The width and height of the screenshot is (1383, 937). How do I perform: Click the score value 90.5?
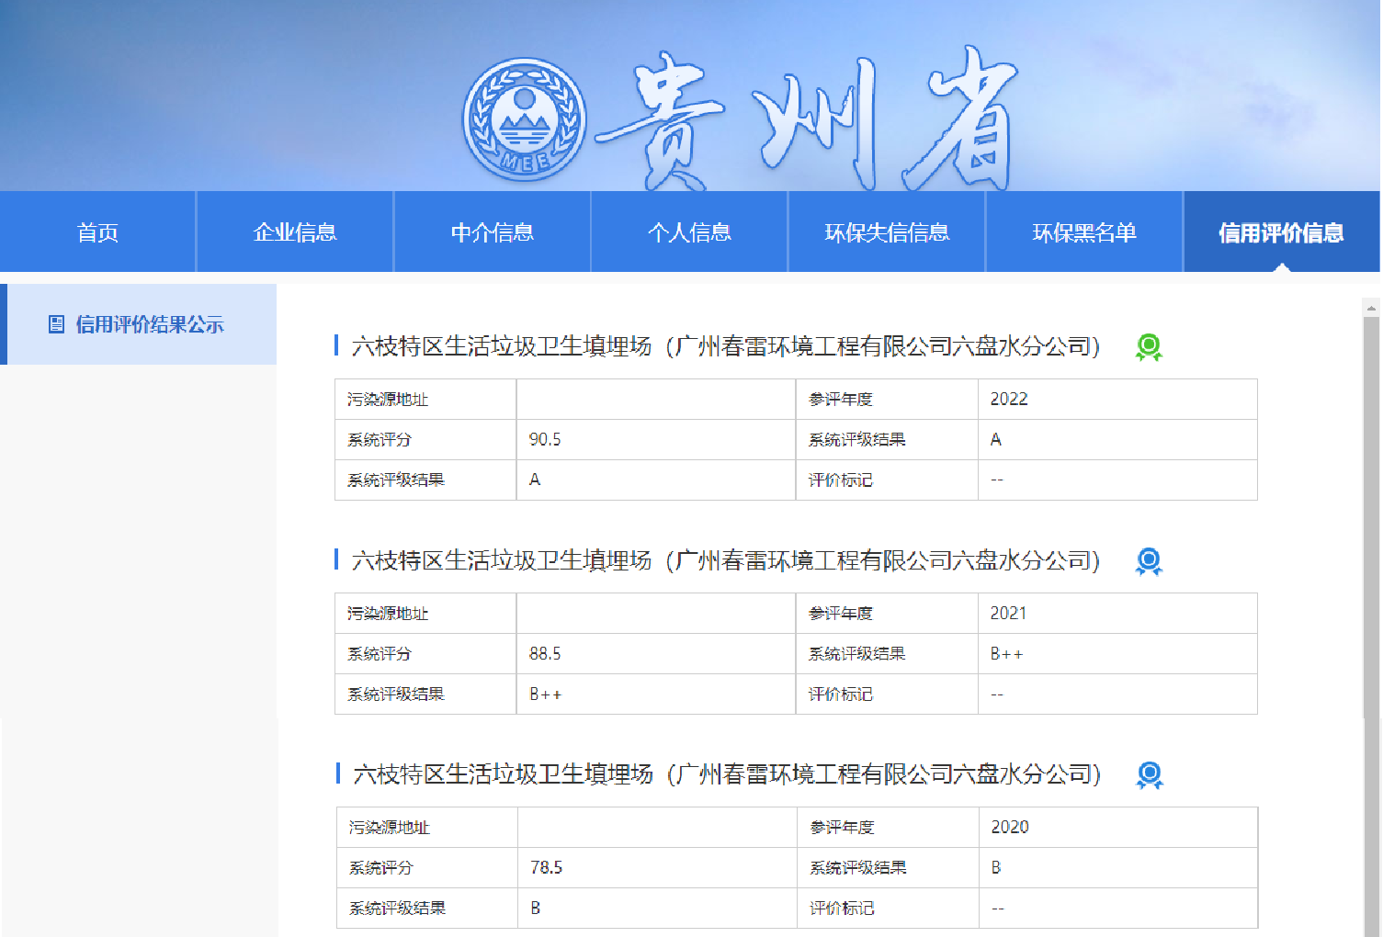click(545, 439)
